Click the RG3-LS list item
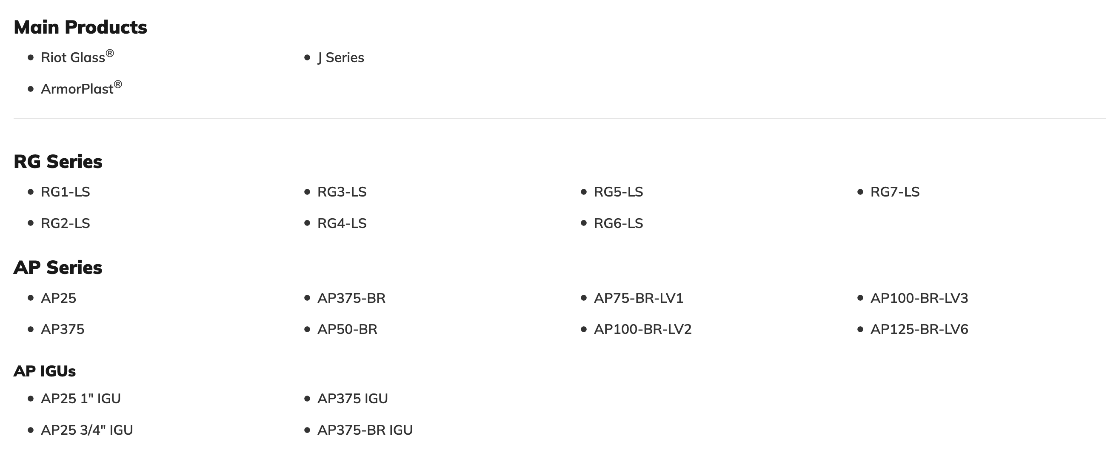This screenshot has width=1119, height=456. coord(342,192)
